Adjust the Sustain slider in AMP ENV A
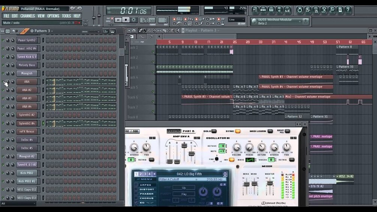 184,146
